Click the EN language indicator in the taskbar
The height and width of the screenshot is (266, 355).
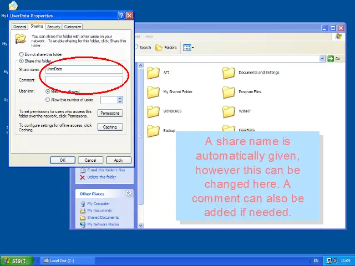pyautogui.click(x=316, y=261)
